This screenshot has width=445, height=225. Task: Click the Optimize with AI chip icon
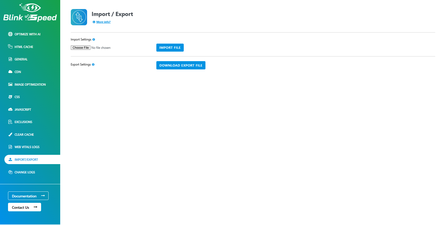tap(10, 34)
